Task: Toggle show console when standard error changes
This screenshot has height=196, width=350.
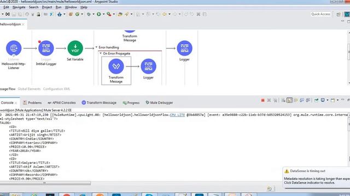Action: [308, 100]
